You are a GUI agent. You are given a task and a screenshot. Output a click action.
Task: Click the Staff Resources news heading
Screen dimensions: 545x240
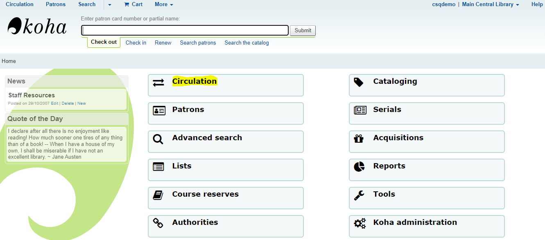click(x=32, y=95)
